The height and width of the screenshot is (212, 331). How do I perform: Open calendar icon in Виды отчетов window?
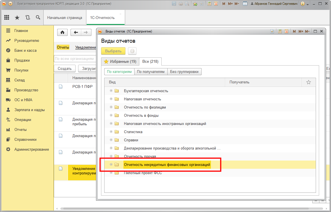[286, 31]
